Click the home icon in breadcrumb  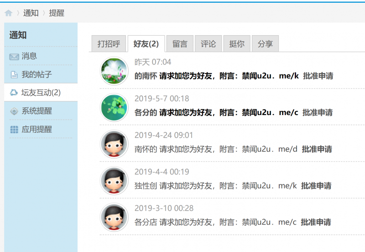click(8, 13)
